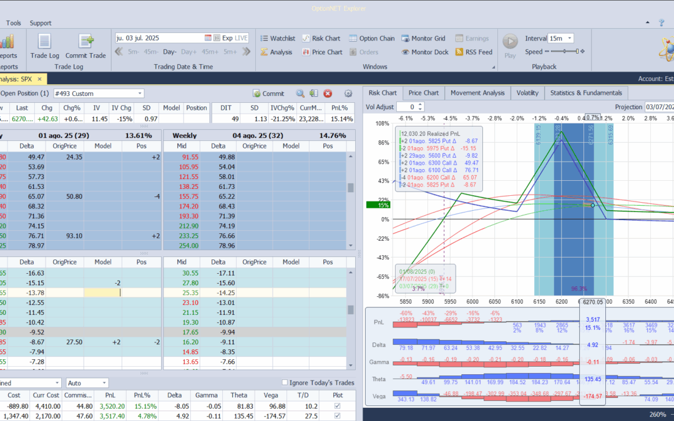Open the Monitor Grid window
The width and height of the screenshot is (674, 421).
point(423,38)
